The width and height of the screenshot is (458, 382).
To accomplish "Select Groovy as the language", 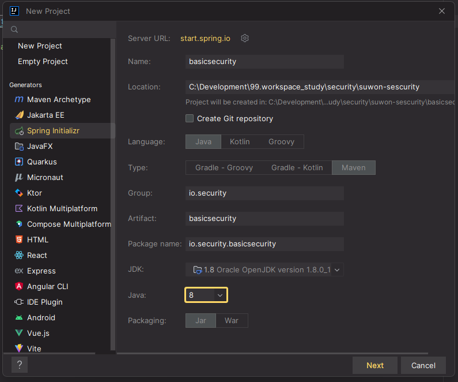I will (281, 141).
